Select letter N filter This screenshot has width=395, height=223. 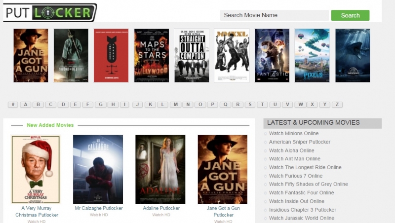(x=188, y=105)
